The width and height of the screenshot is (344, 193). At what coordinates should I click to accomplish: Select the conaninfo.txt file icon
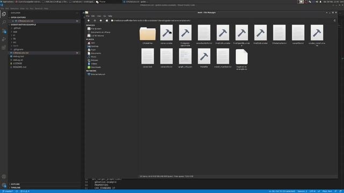(x=166, y=56)
